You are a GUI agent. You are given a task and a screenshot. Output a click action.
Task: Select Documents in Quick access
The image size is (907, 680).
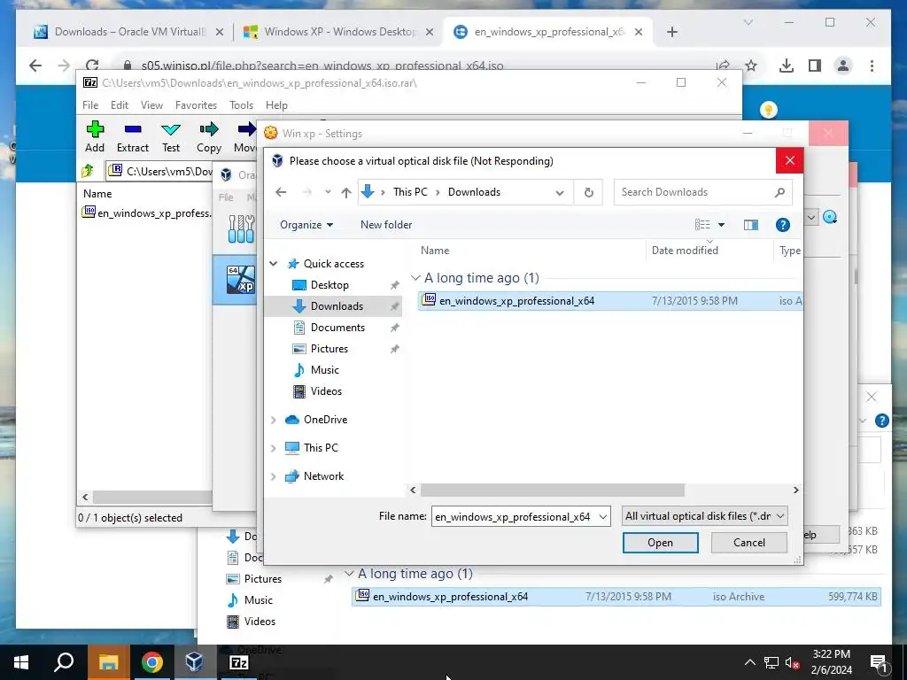[337, 328]
